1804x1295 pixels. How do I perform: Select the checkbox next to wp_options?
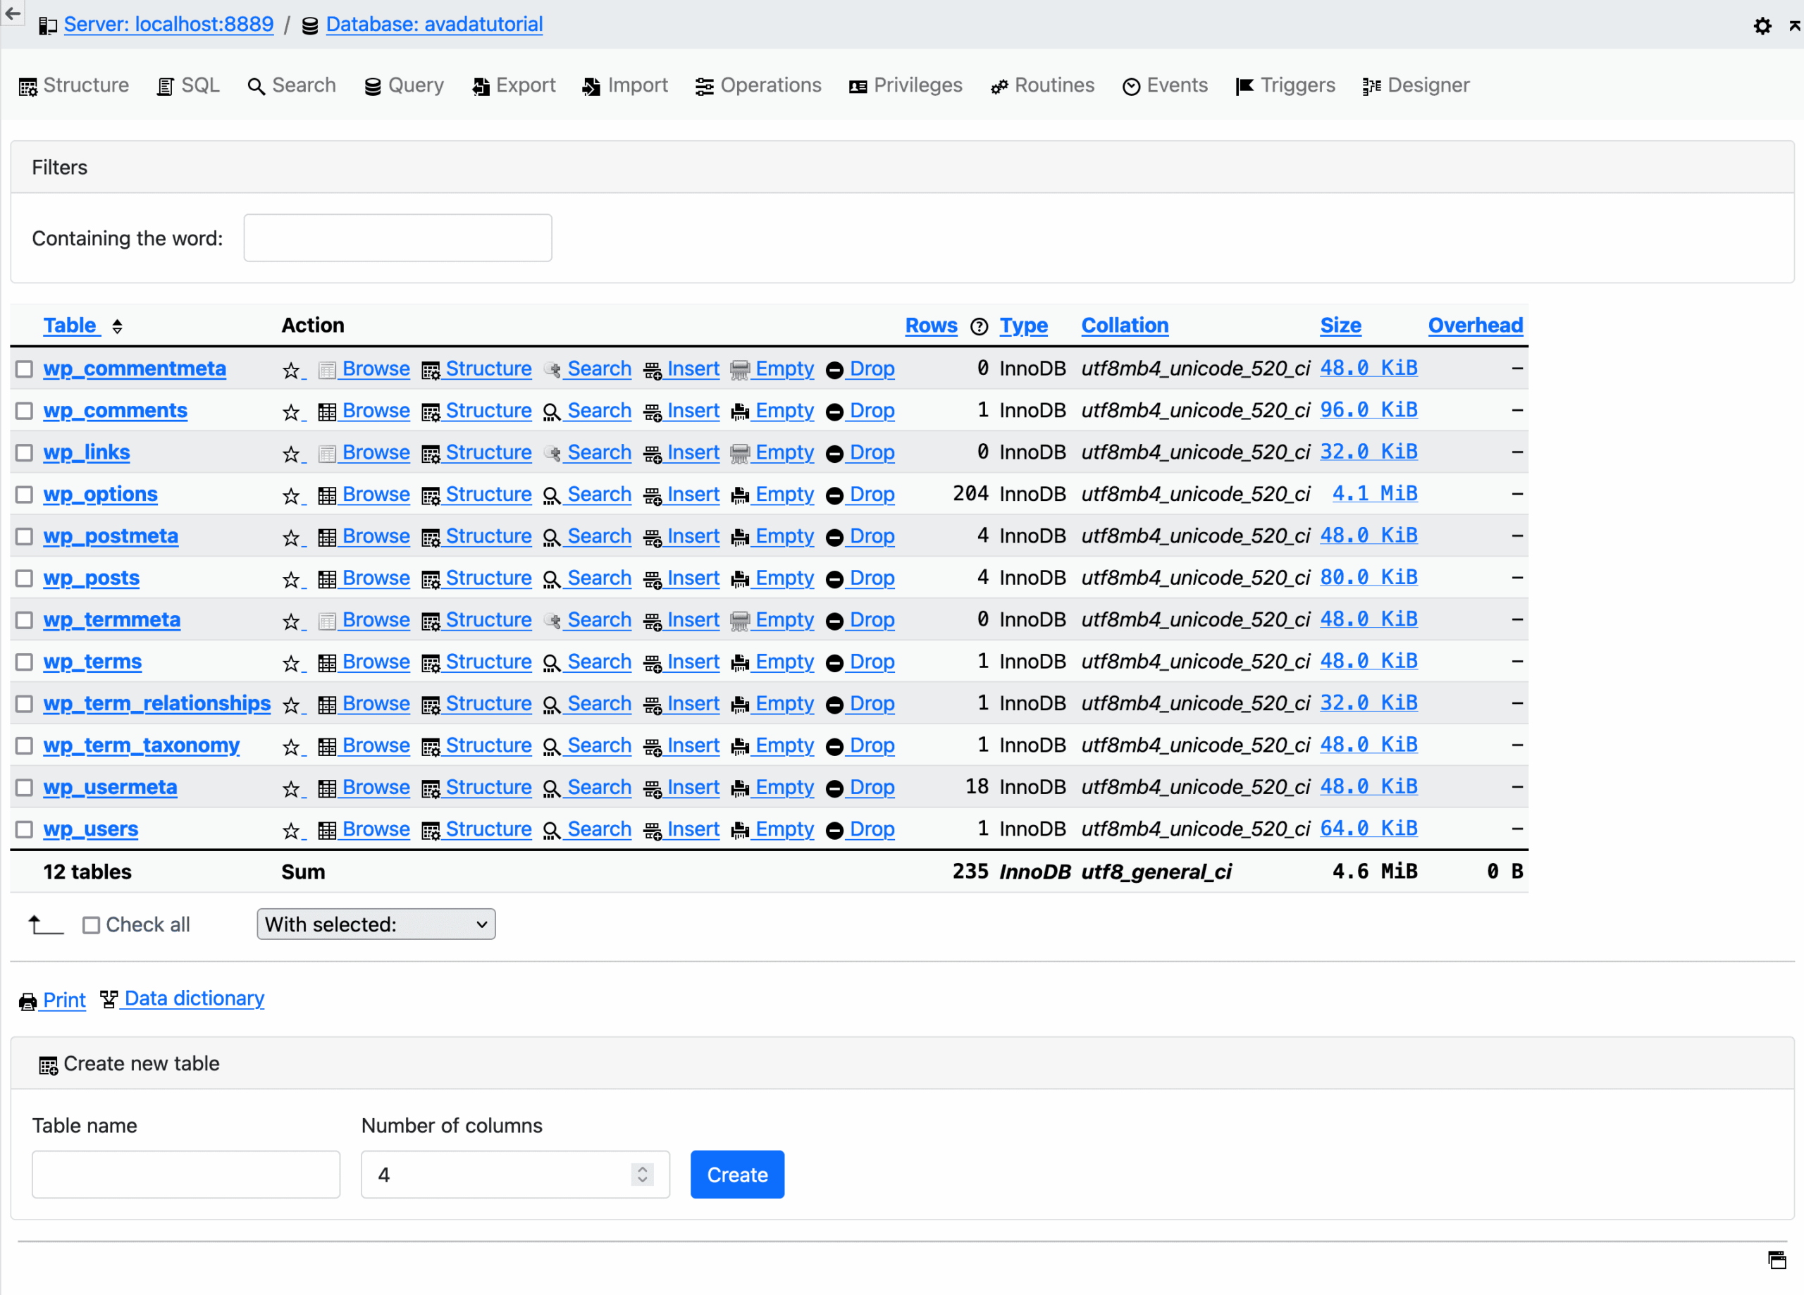pos(23,494)
